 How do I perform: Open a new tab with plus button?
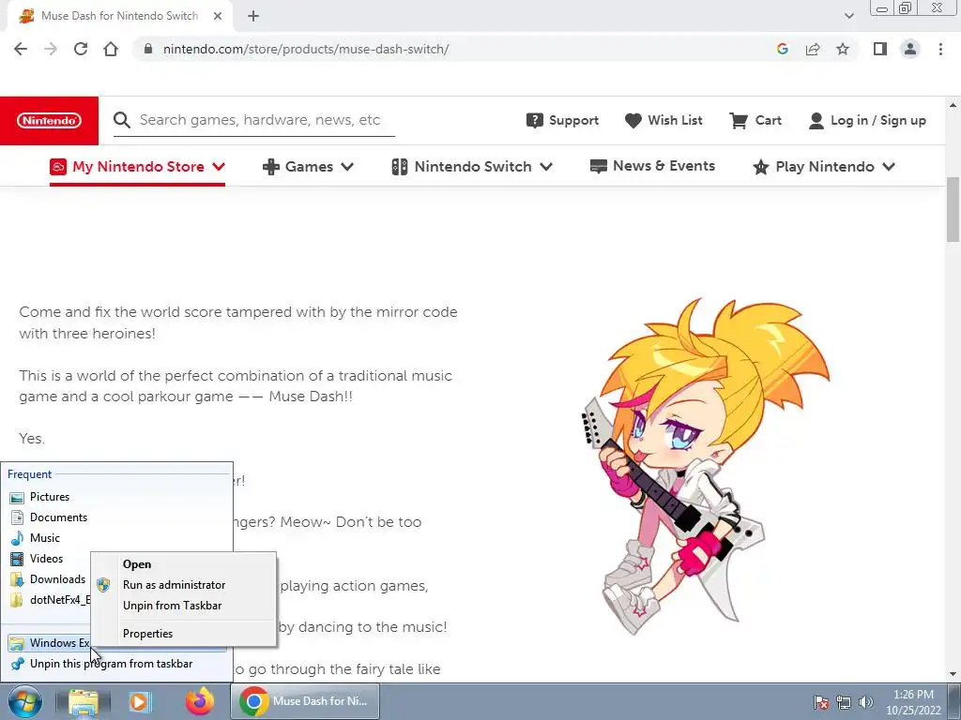point(253,16)
